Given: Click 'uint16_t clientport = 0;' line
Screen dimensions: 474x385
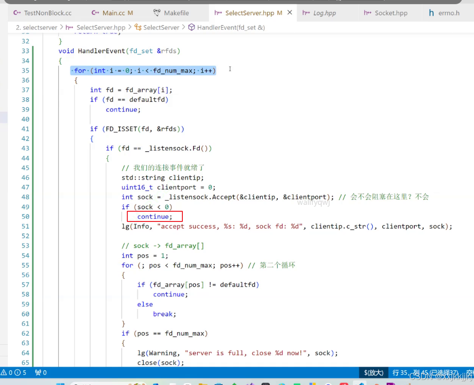Looking at the screenshot, I should (x=168, y=187).
